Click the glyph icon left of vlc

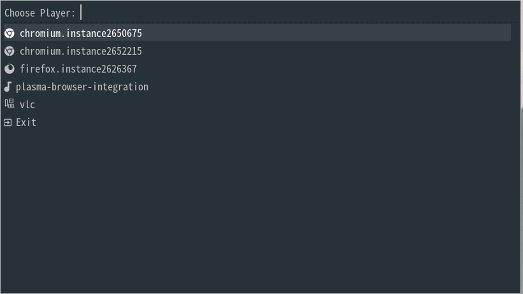(x=9, y=104)
